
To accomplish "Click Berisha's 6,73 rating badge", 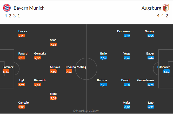I will point(103,85).
